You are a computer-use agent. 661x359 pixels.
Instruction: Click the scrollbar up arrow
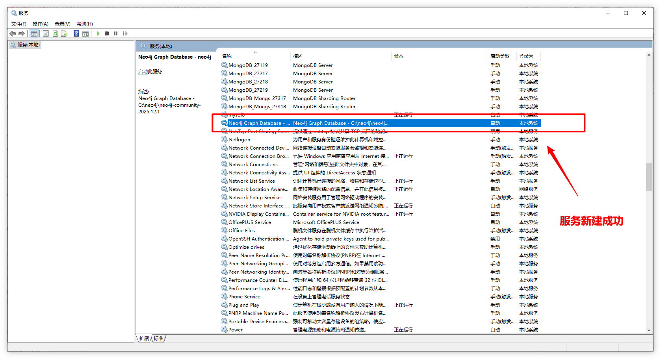click(649, 55)
